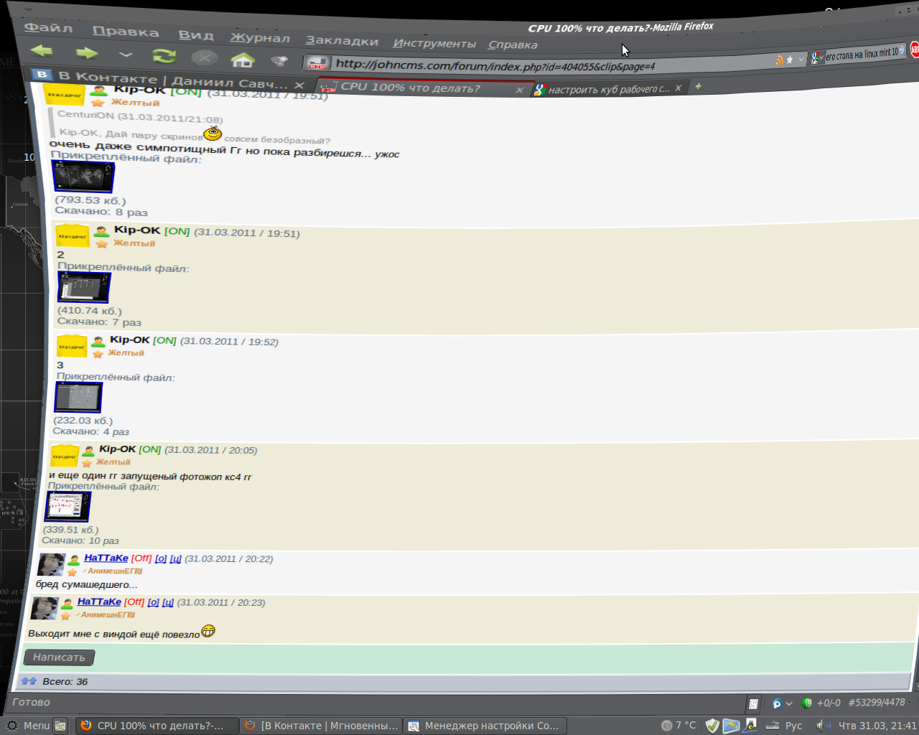Screen dimensions: 919x735
Task: Click the green Forward arrow button
Action: pyautogui.click(x=86, y=53)
